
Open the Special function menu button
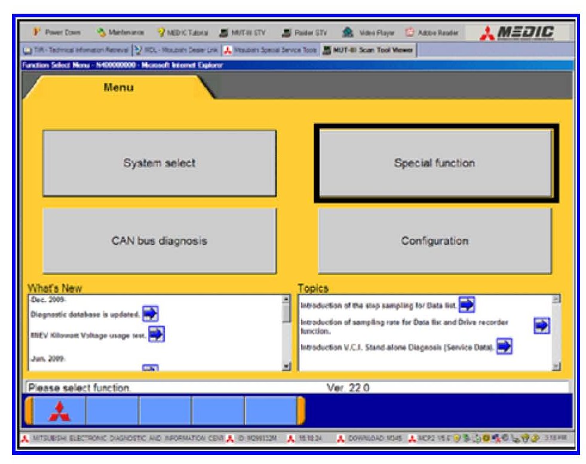435,163
